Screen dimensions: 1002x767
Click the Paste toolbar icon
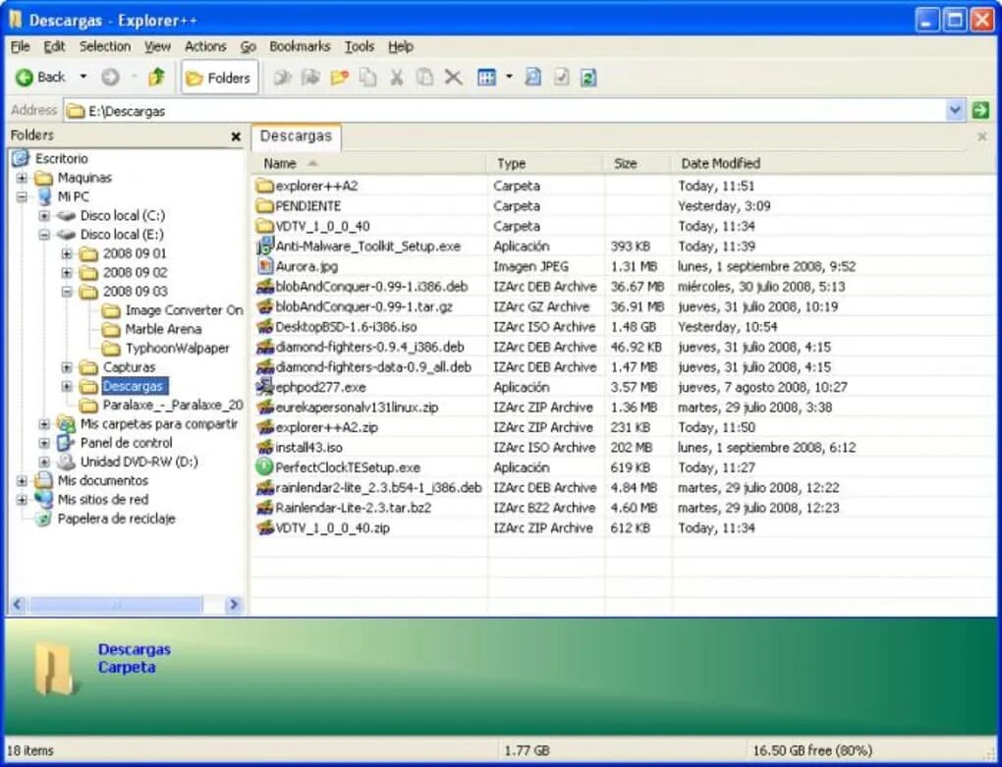coord(425,78)
